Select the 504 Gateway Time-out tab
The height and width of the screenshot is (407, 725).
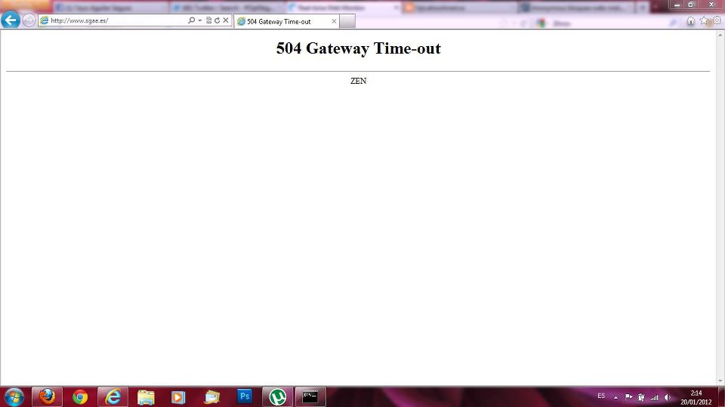coord(286,21)
